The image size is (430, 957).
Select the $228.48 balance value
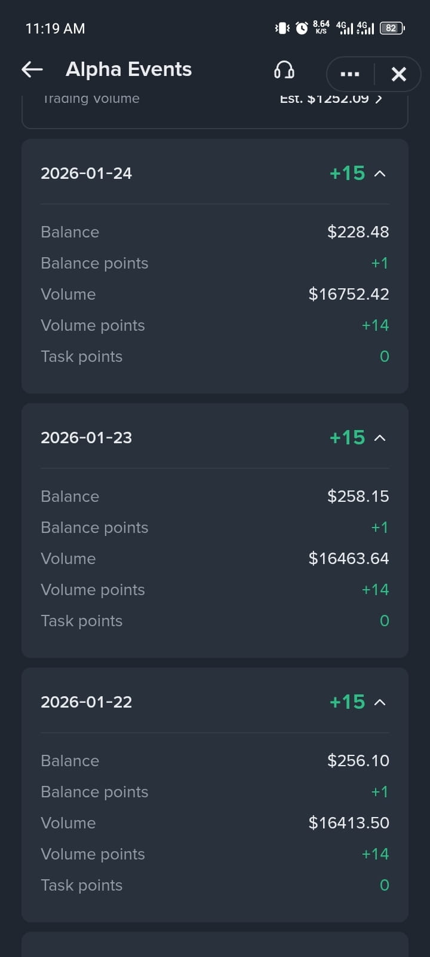pyautogui.click(x=358, y=232)
